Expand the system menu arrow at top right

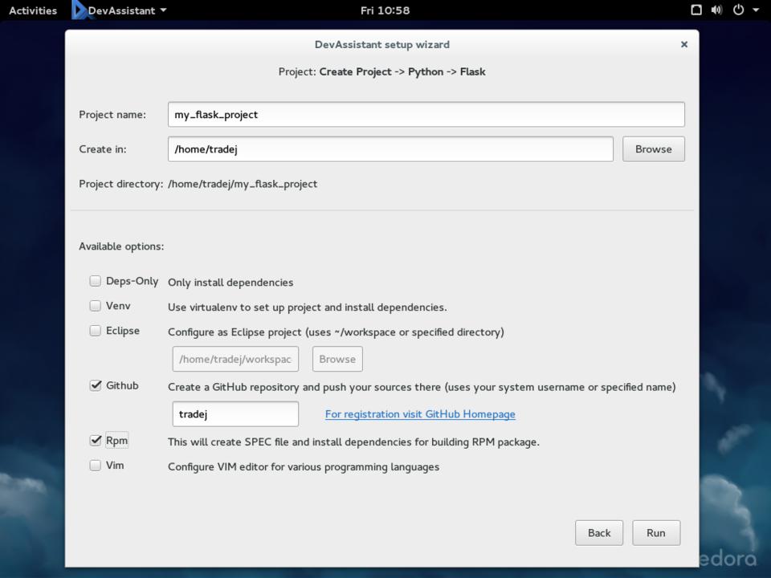tap(756, 10)
